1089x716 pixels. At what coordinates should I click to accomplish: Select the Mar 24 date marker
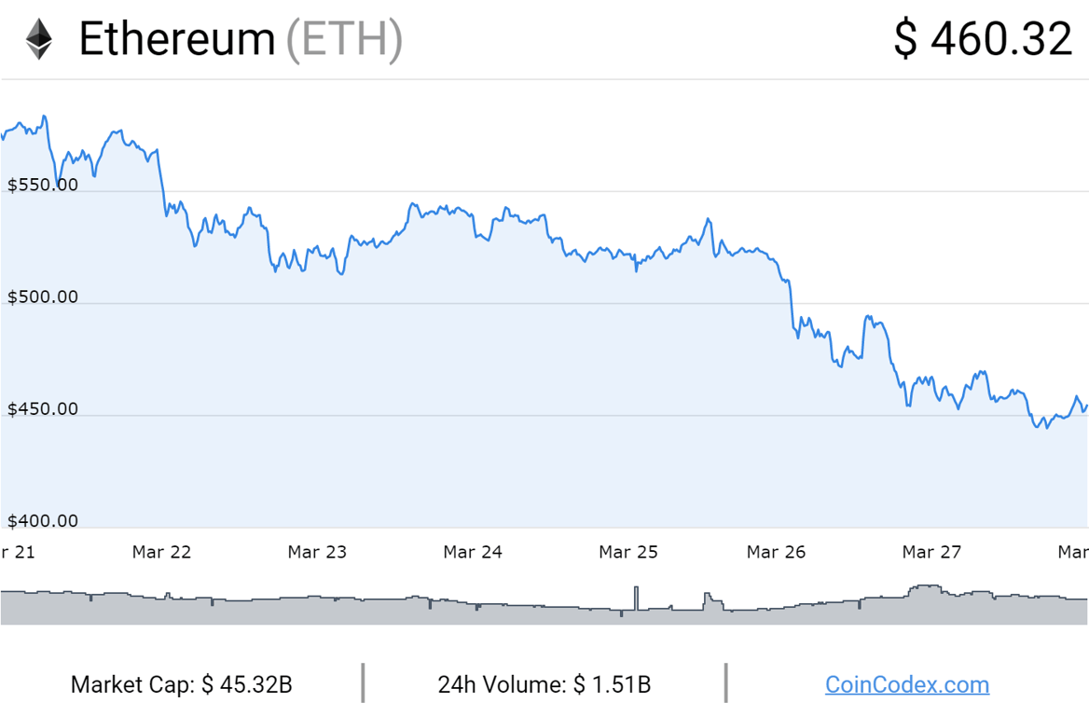pos(473,552)
